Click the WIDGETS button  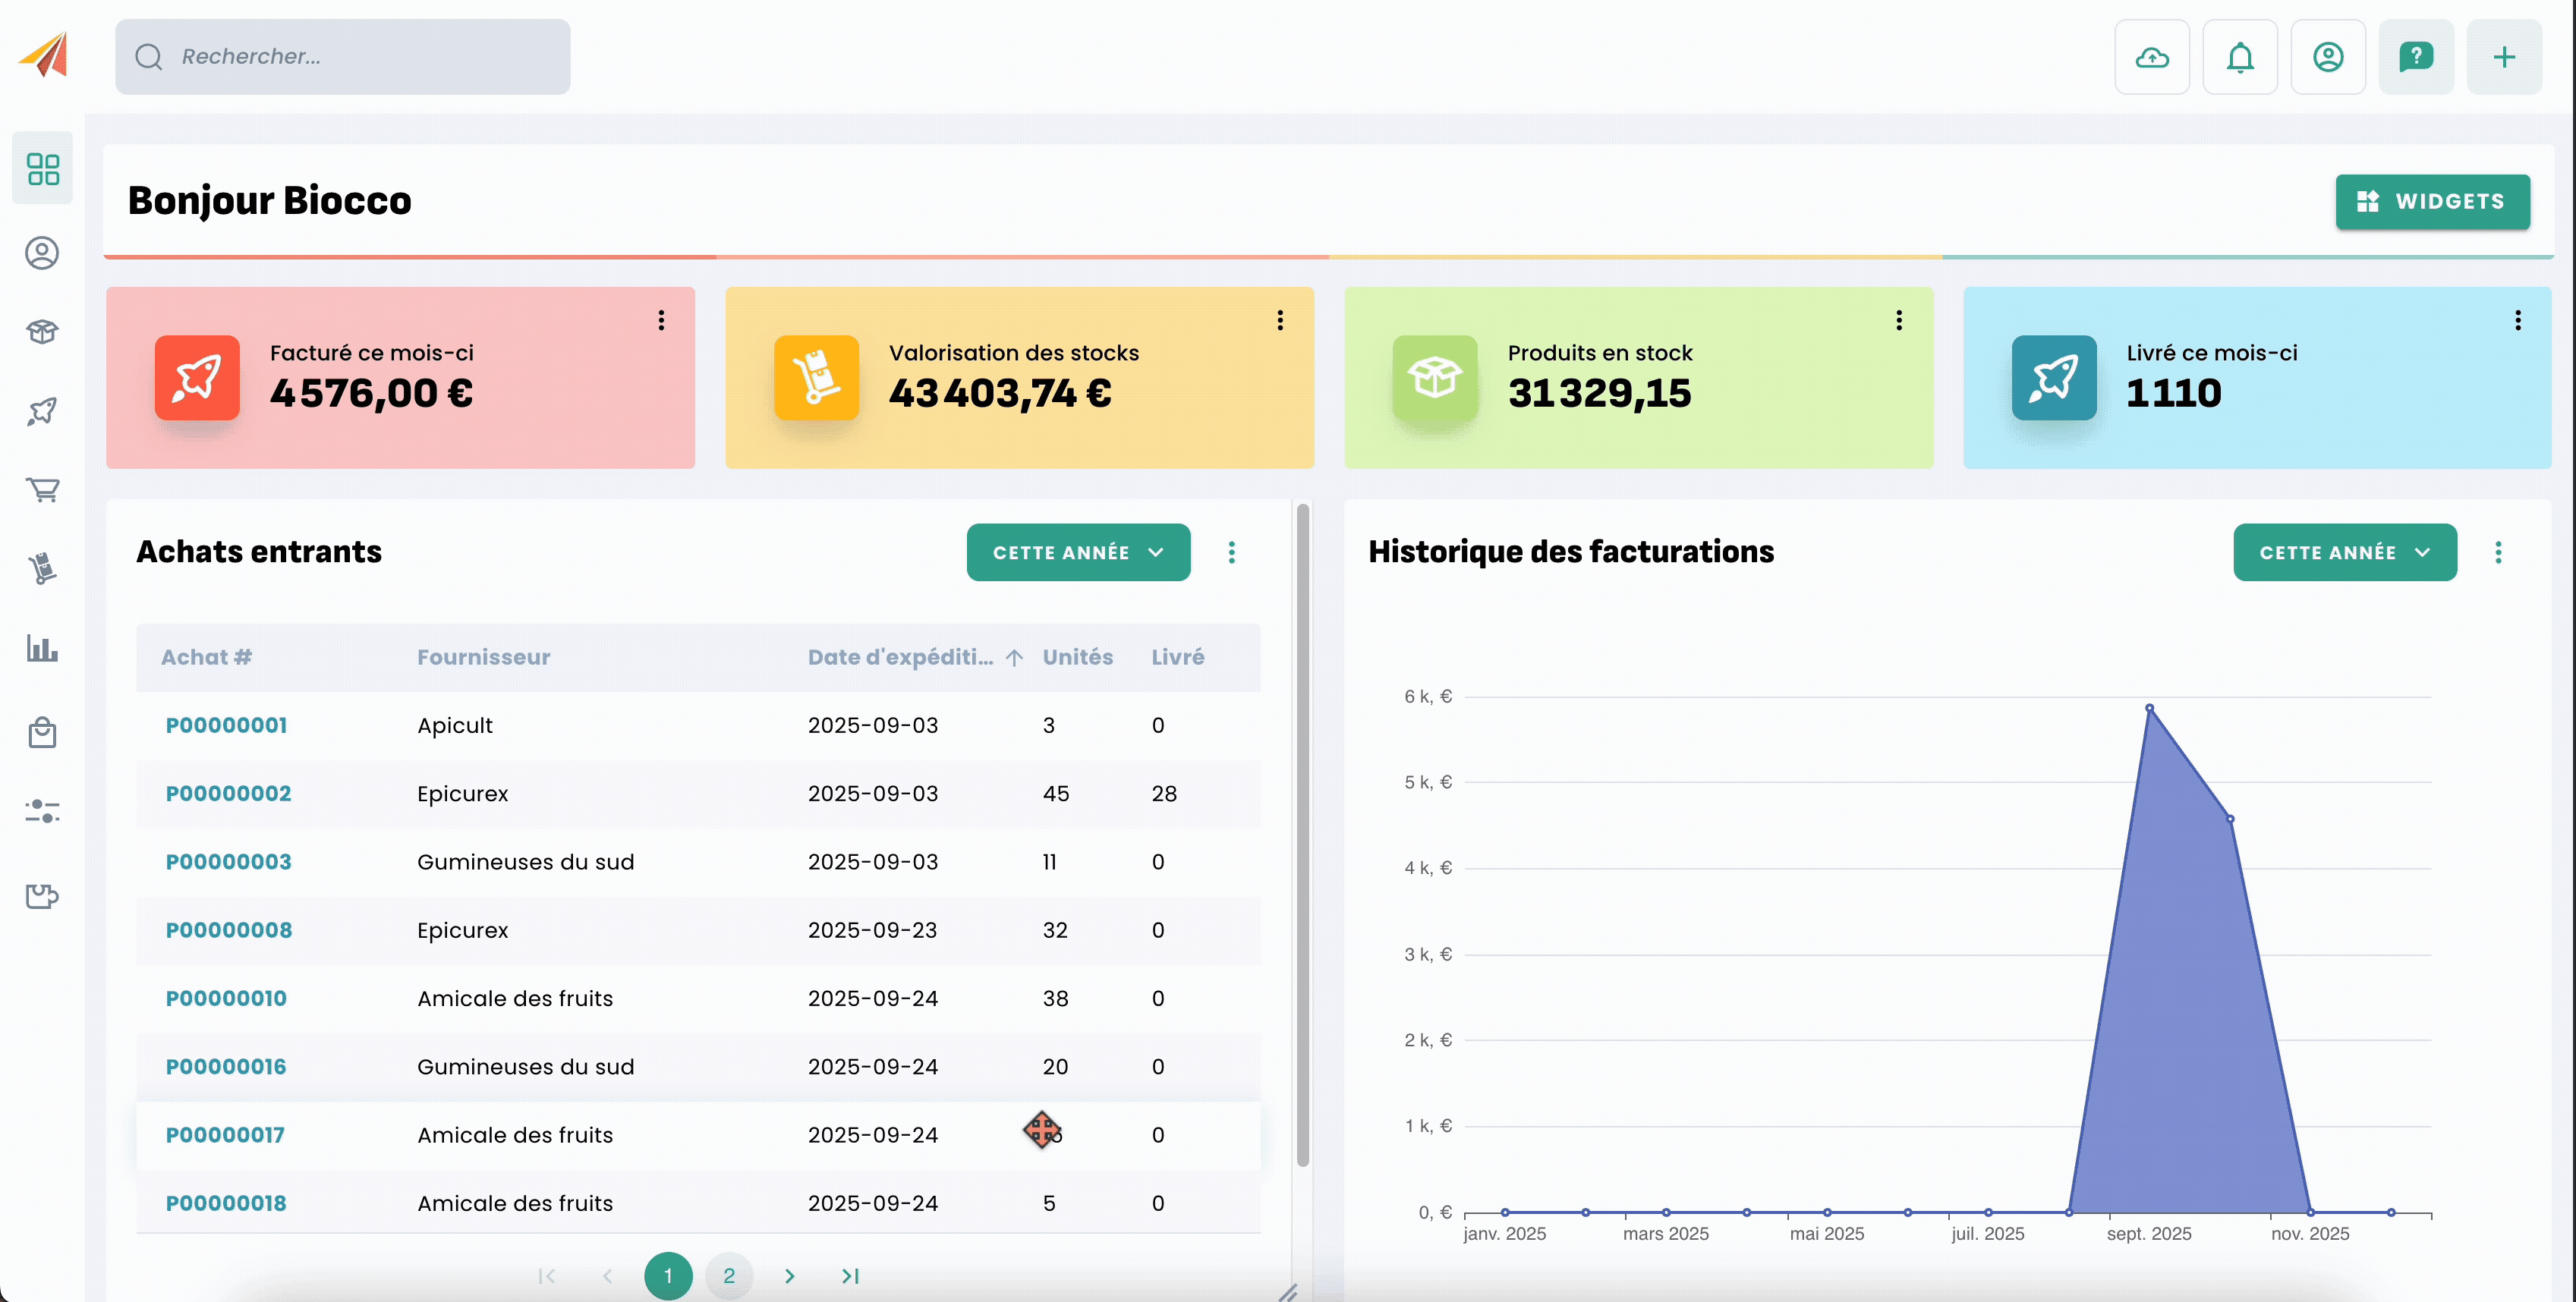[2431, 201]
